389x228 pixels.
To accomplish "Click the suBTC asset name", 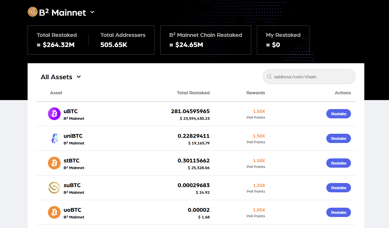I will 72,185.
